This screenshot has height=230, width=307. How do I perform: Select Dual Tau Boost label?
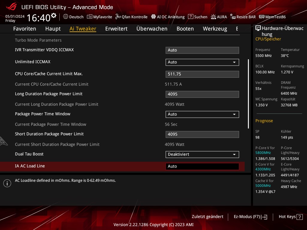[29, 154]
